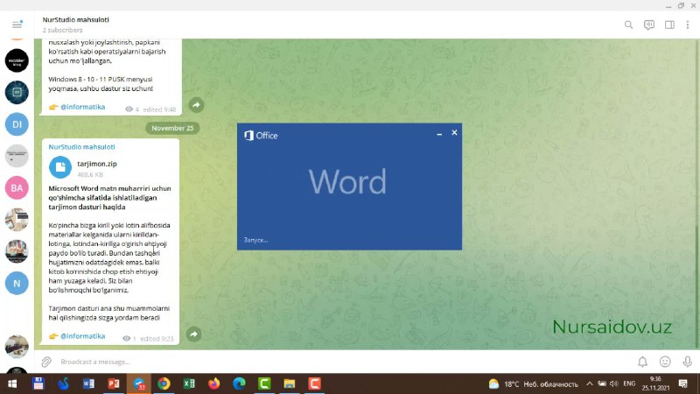Click the November 25 date badge
Screen dimensions: 700x394
[x=172, y=128]
